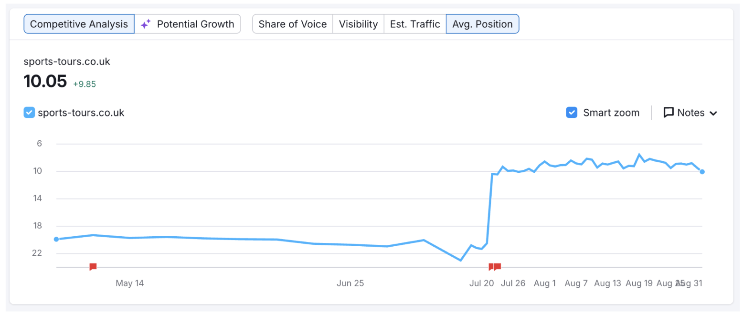Select the first red note flag near Jul 20

tap(492, 267)
